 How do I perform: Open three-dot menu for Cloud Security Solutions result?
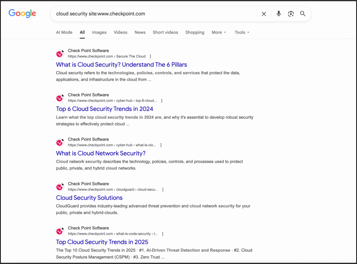pyautogui.click(x=163, y=190)
